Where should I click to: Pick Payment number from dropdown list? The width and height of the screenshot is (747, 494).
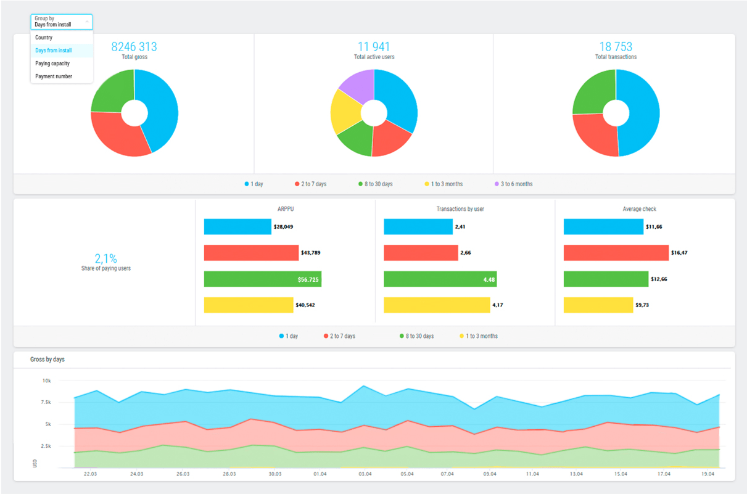point(54,76)
